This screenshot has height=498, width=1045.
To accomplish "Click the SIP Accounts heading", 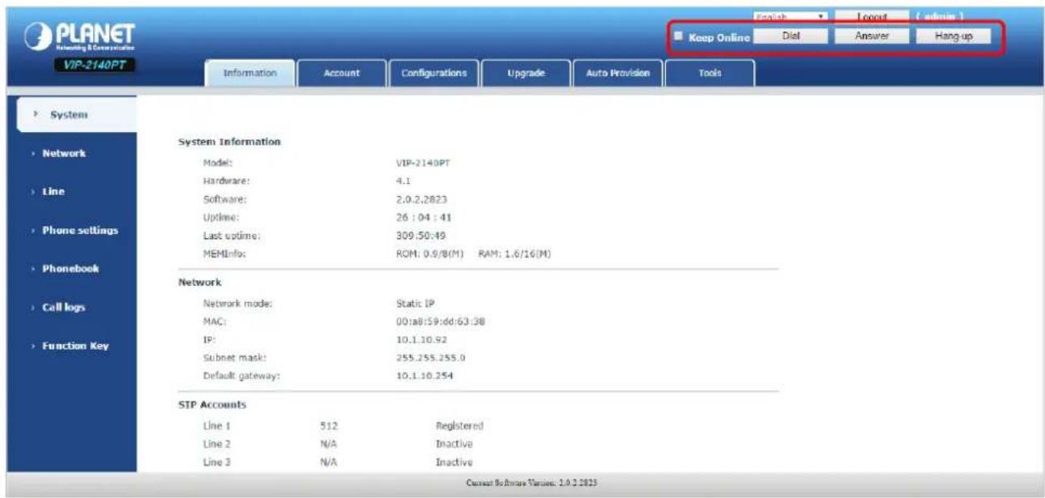I will [x=212, y=404].
